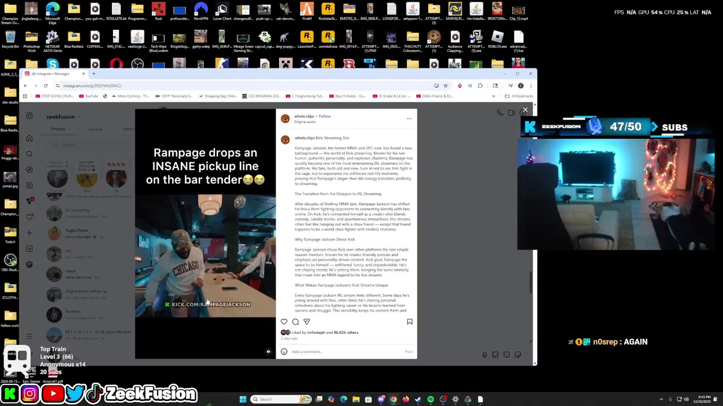Start an audio call with the phone icon
Image resolution: width=723 pixels, height=406 pixels.
(500, 113)
